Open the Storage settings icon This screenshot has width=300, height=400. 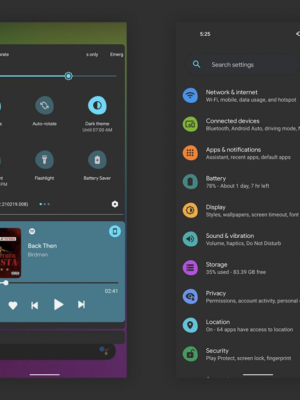point(190,268)
